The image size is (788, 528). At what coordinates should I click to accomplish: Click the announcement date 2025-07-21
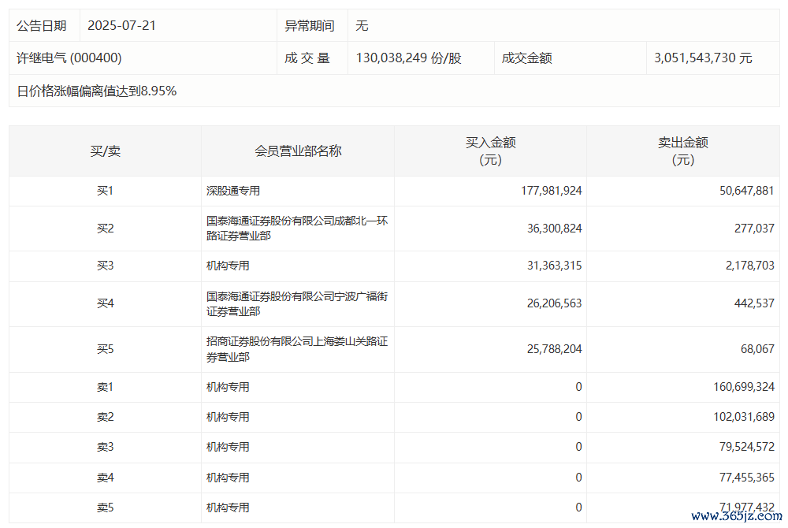click(121, 25)
